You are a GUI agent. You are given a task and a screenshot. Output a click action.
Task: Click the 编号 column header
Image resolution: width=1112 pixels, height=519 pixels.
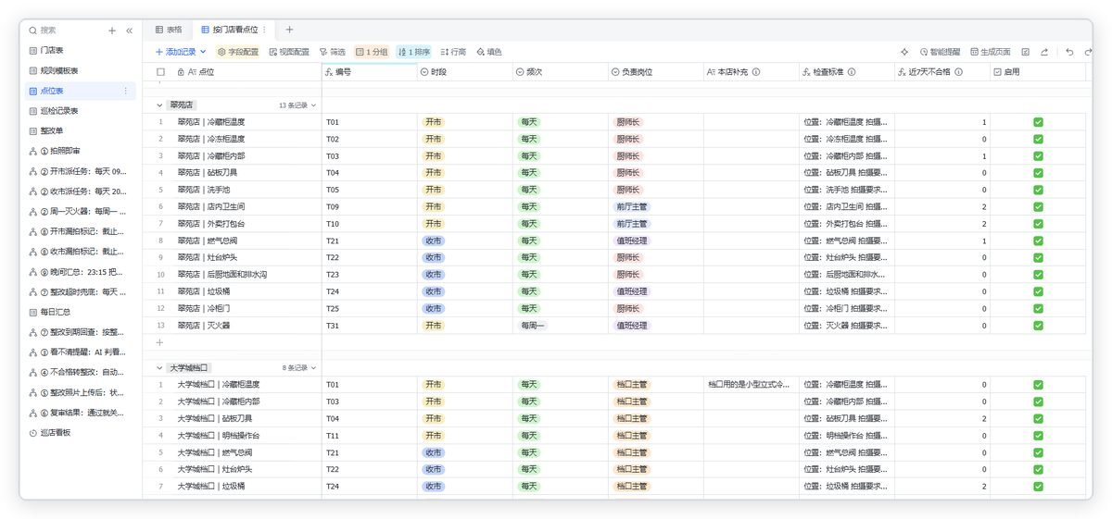[x=369, y=71]
